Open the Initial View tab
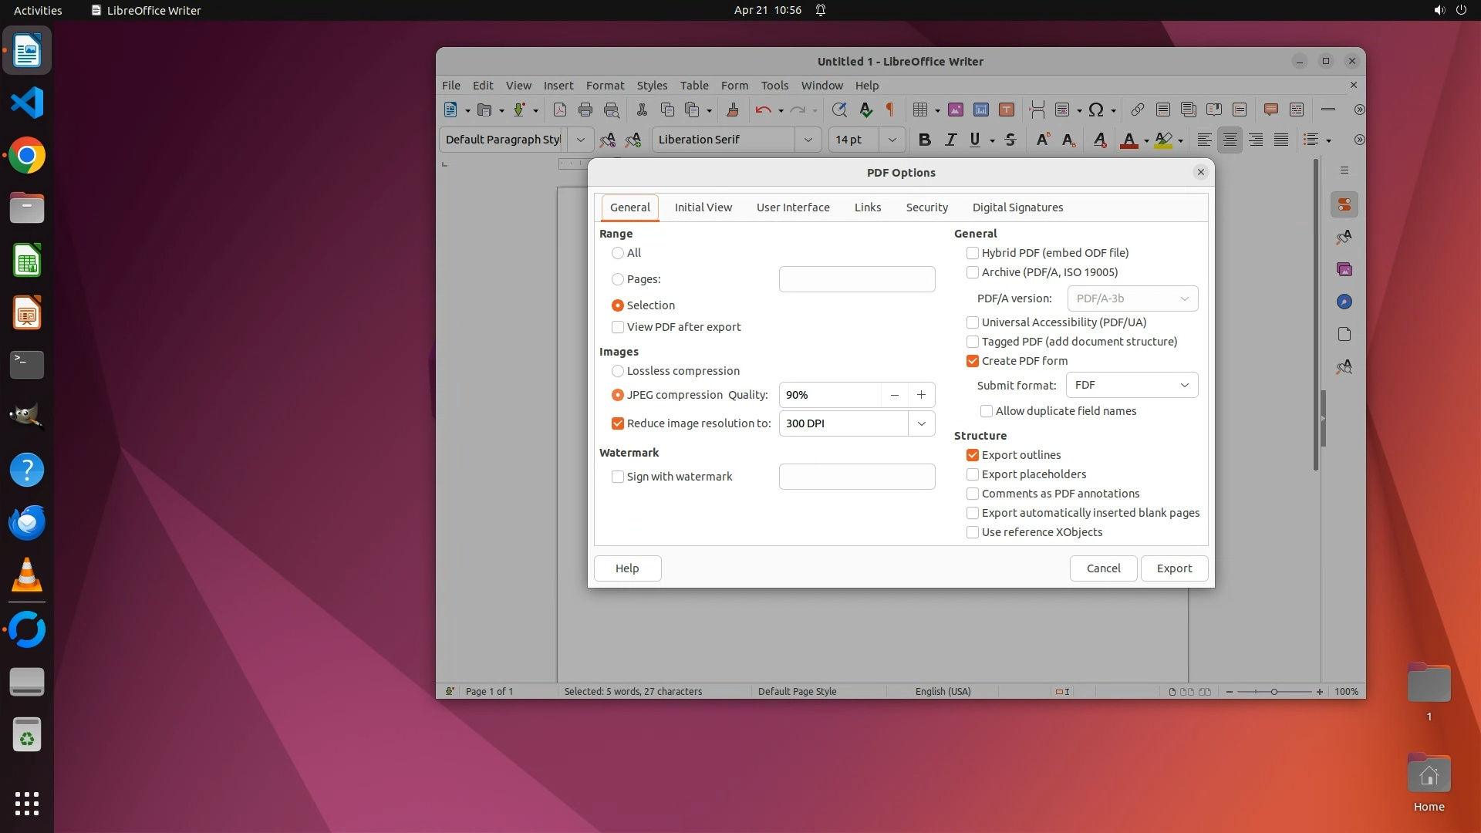This screenshot has width=1481, height=833. click(703, 207)
